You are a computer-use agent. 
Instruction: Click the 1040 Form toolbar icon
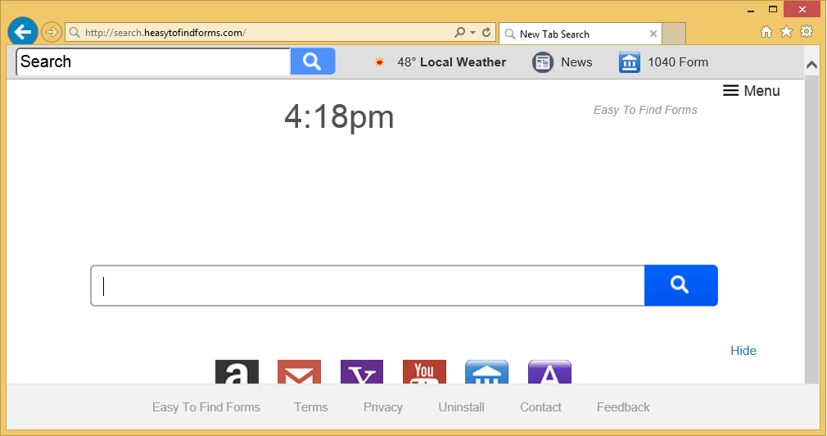[630, 62]
